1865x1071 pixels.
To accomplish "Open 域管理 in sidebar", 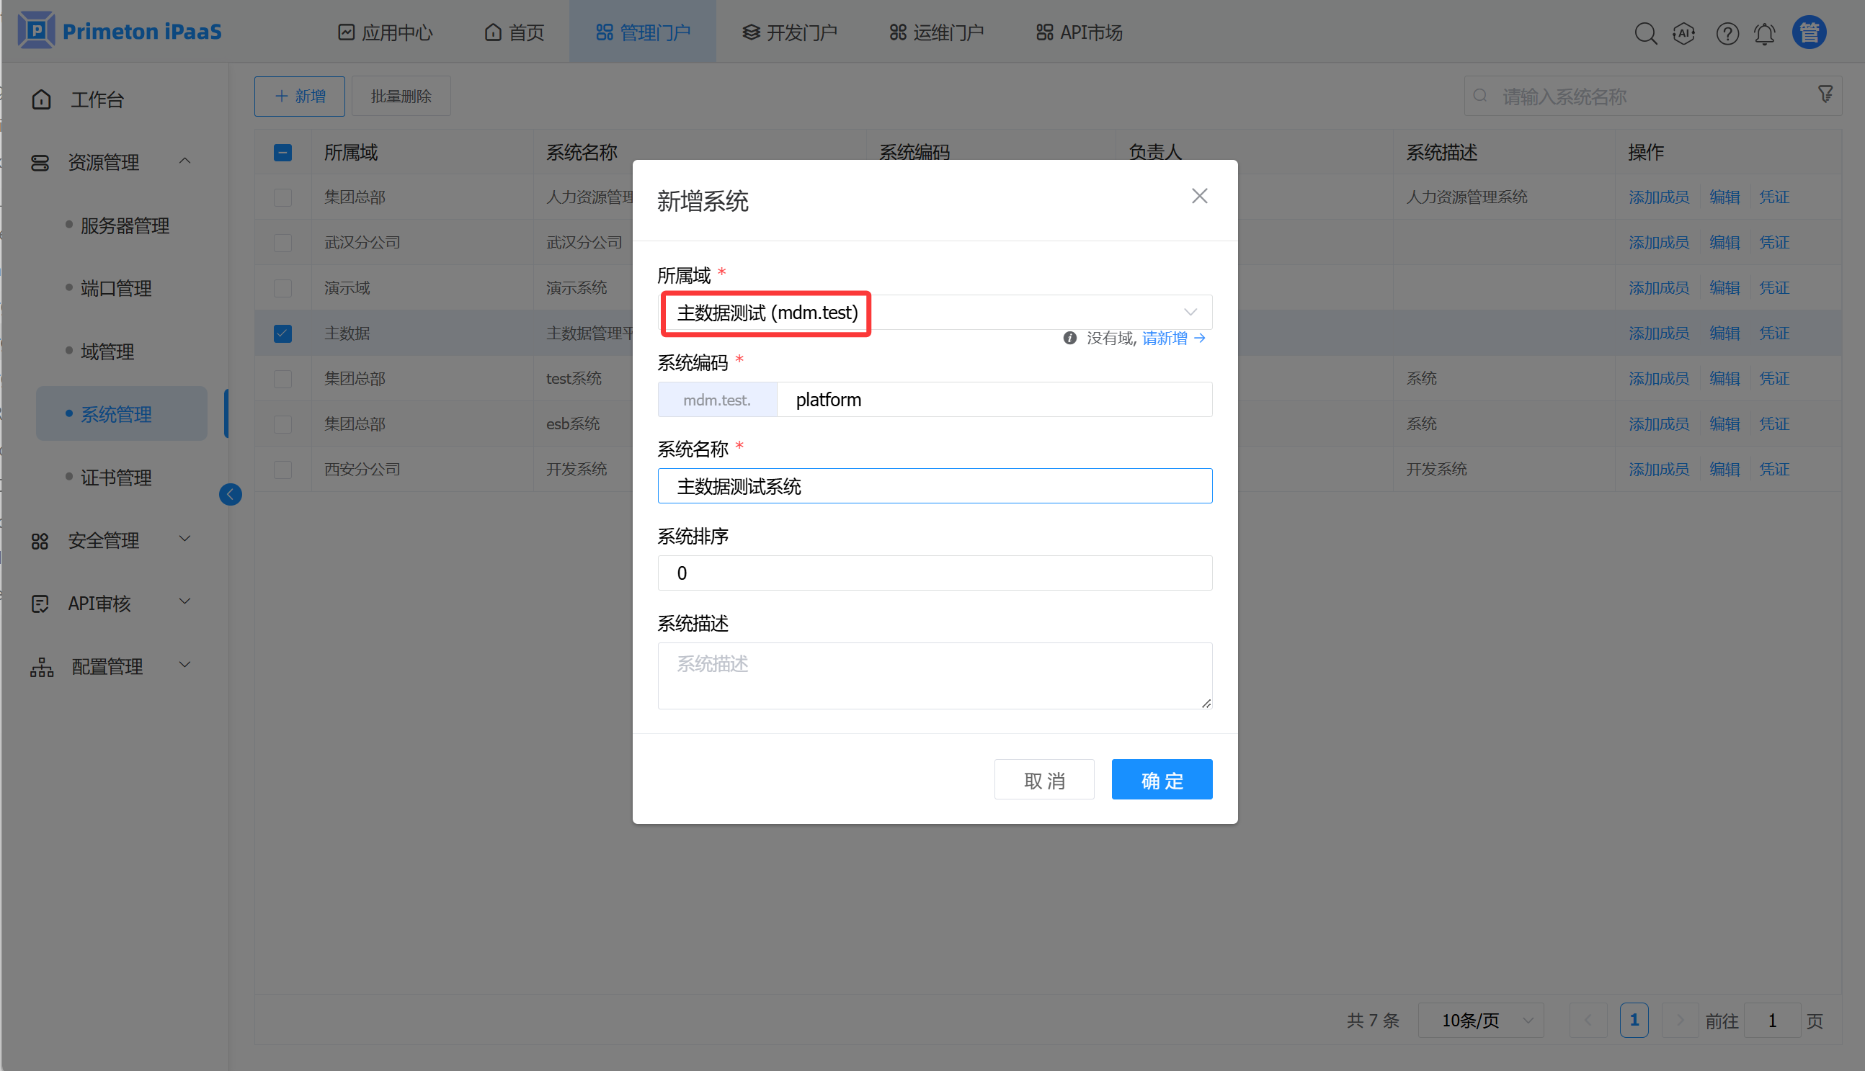I will pos(107,351).
